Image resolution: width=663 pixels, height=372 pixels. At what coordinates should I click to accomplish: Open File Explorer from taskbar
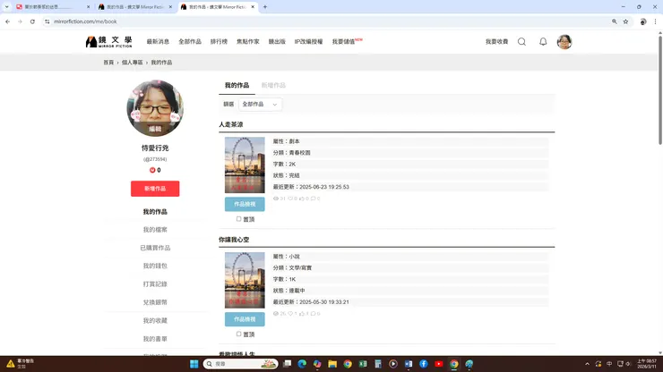(332, 364)
